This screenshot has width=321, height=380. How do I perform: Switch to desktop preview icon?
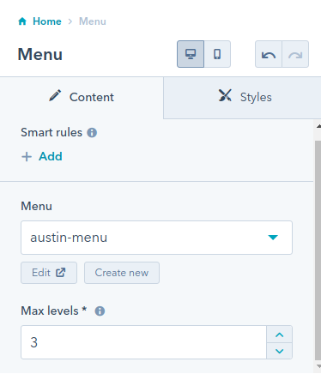tap(191, 54)
